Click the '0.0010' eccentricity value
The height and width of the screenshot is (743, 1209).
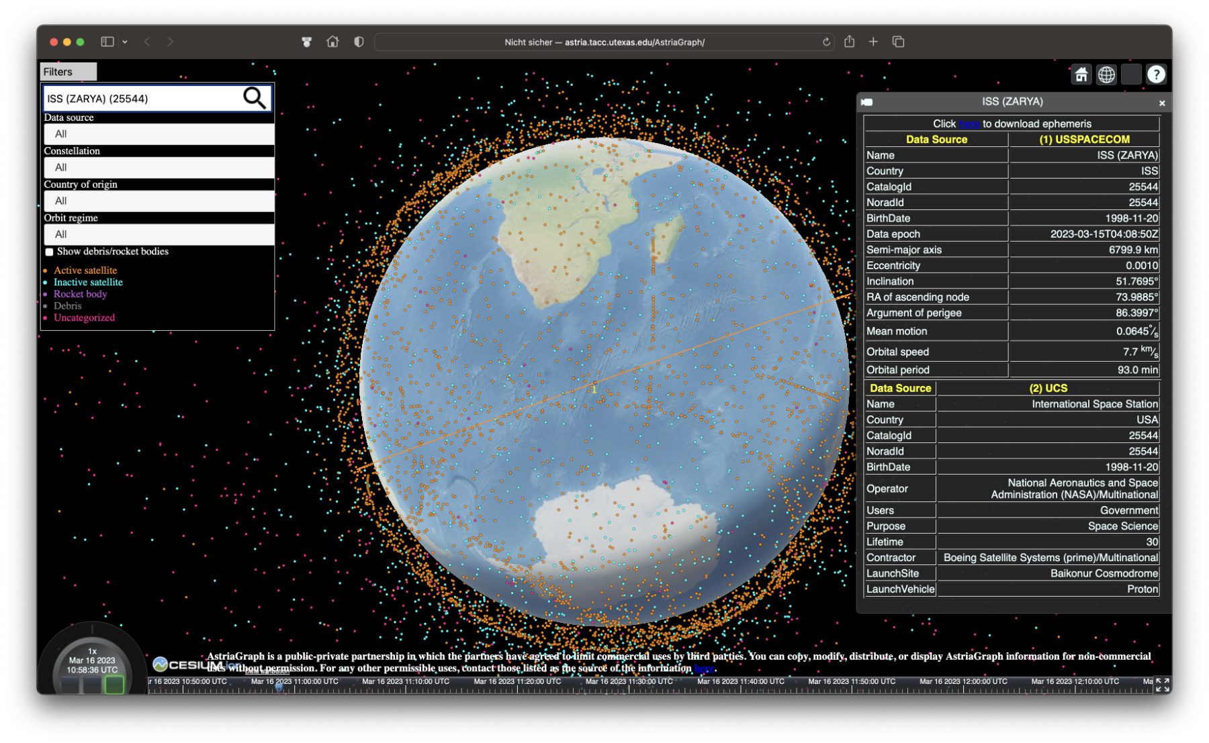(1142, 265)
